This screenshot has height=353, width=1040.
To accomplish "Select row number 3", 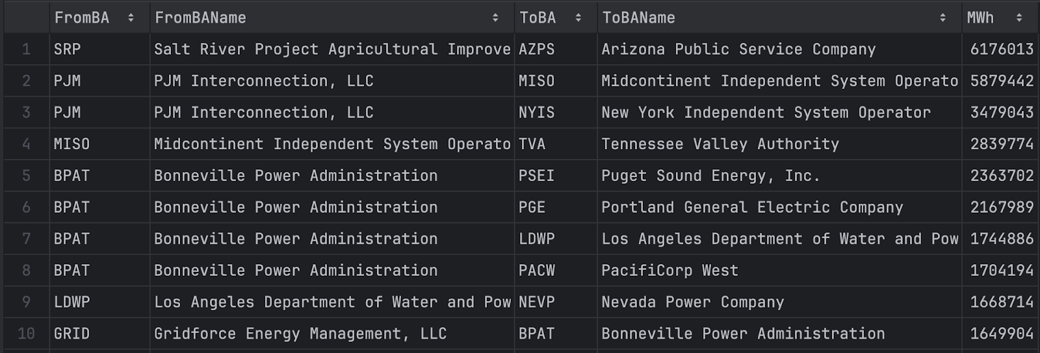I will [27, 112].
